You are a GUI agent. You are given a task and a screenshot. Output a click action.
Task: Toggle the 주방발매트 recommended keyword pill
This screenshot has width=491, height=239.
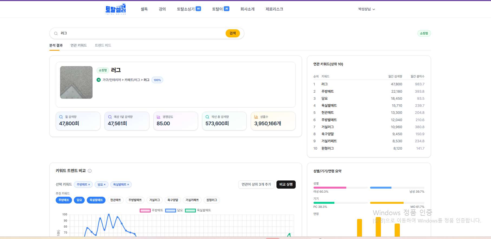click(x=135, y=200)
